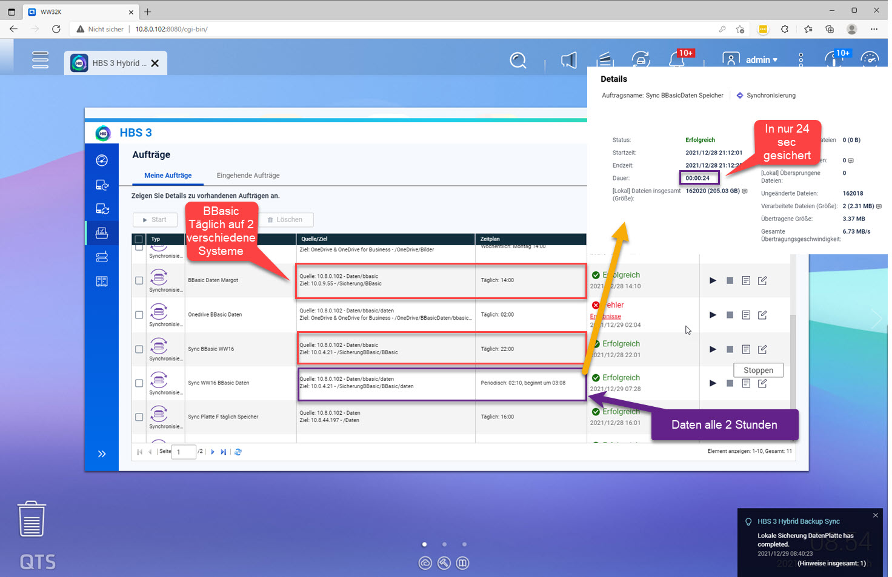The image size is (892, 577).
Task: Open the QTS three-dot more menu
Action: coord(800,59)
